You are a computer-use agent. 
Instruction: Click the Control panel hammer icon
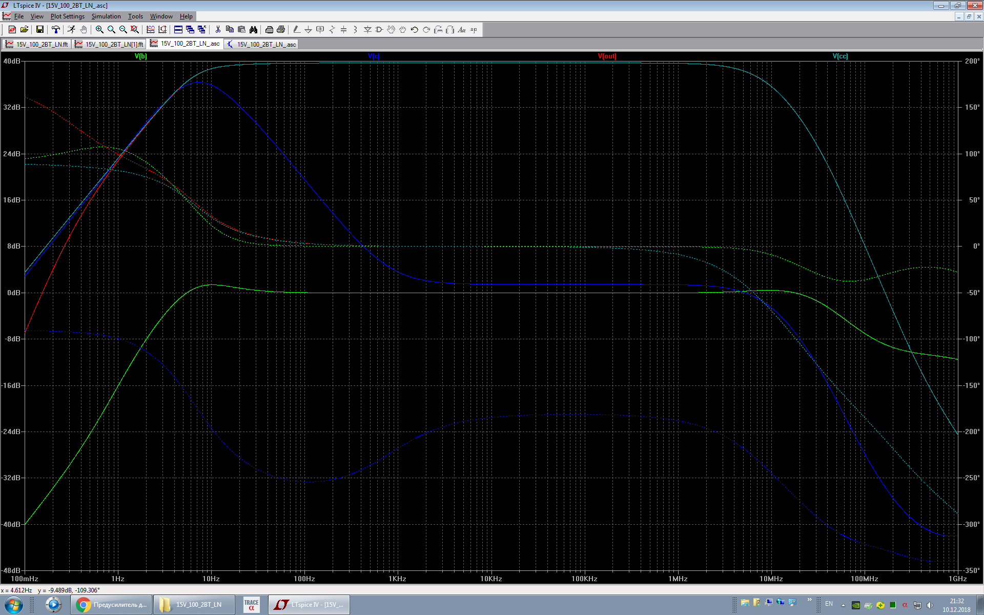pos(56,30)
